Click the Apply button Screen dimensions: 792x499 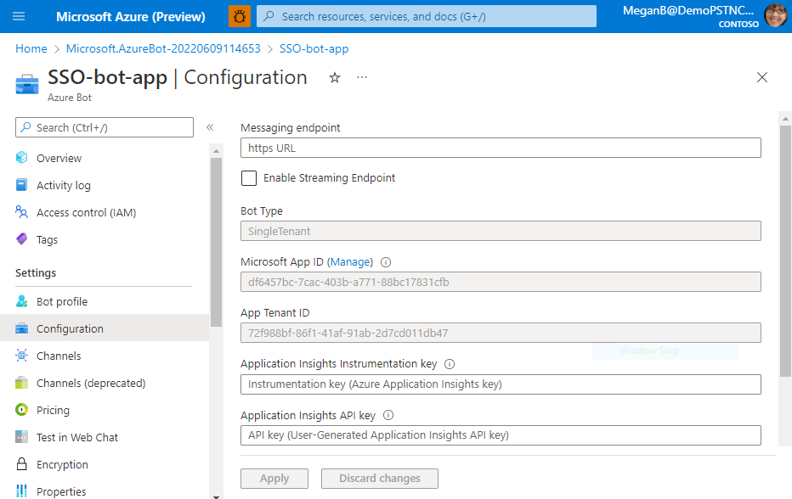click(x=274, y=479)
